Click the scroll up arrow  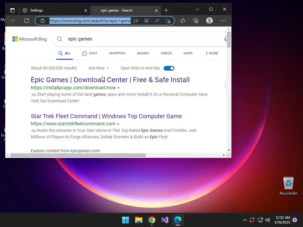click(x=229, y=29)
